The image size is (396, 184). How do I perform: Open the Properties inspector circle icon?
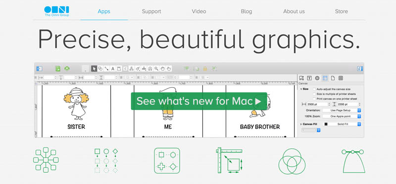[x=317, y=78]
